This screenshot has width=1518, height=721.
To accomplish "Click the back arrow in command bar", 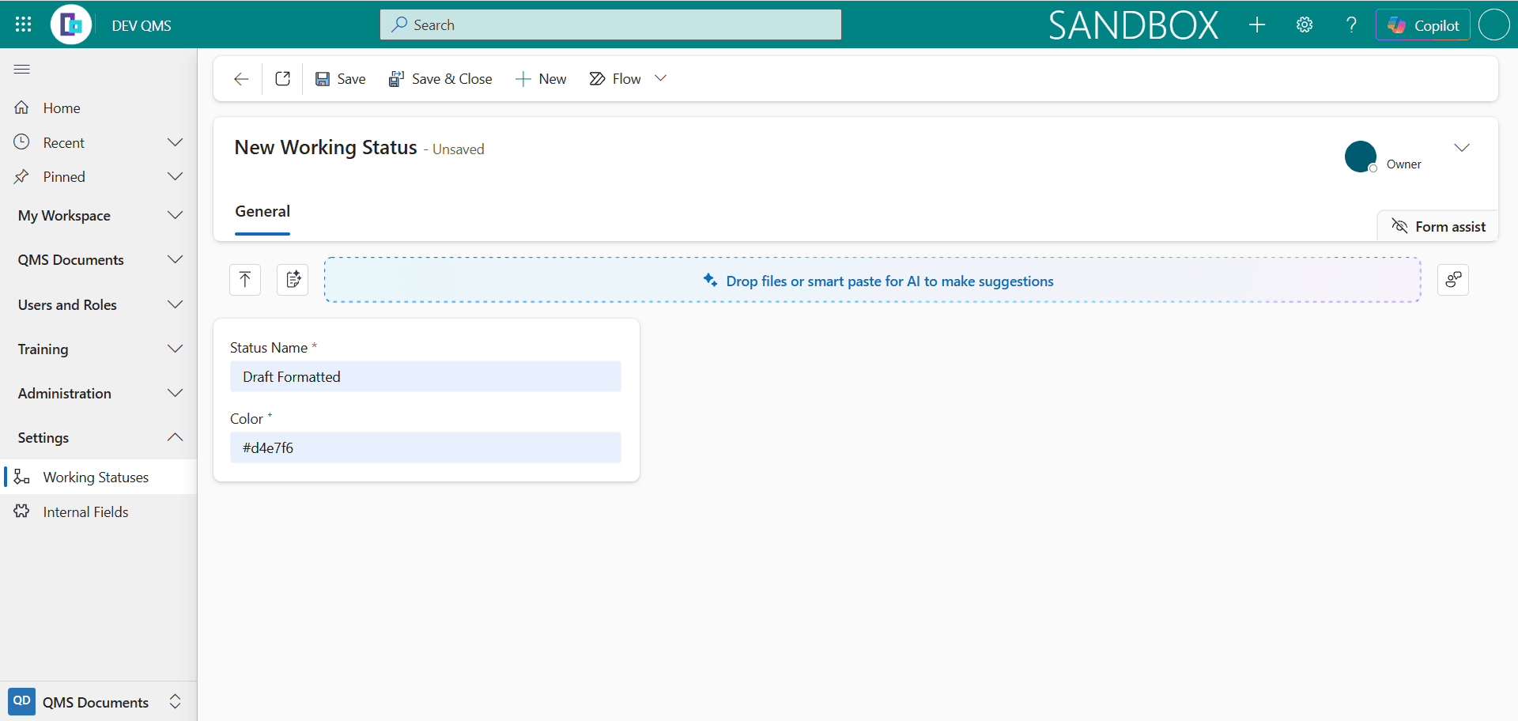I will (x=241, y=79).
